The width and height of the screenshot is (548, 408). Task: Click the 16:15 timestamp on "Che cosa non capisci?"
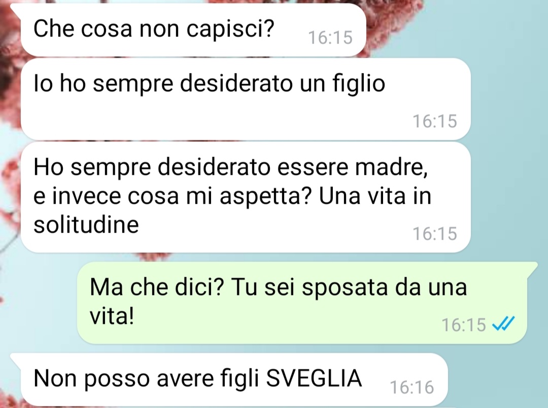pyautogui.click(x=330, y=38)
